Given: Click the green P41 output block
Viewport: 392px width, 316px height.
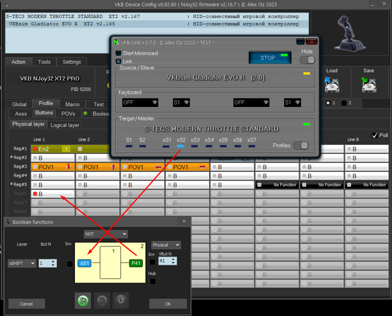Looking at the screenshot, I should (x=136, y=263).
